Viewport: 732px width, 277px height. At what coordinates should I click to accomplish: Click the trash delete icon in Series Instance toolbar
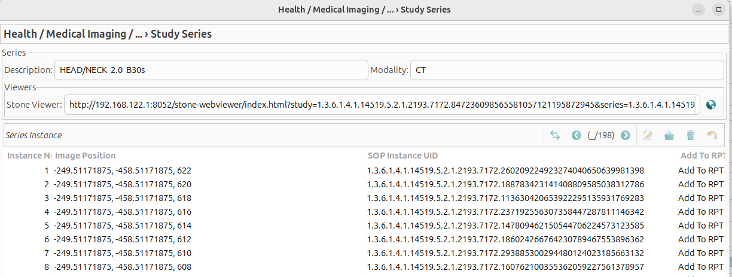pos(691,135)
